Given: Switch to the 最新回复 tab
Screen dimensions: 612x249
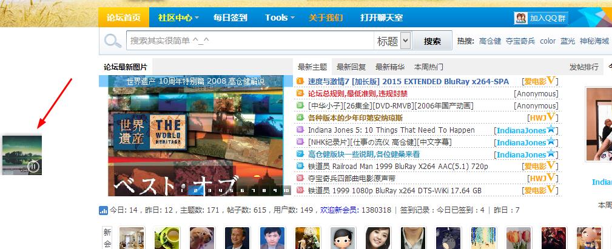Looking at the screenshot, I should tap(351, 67).
